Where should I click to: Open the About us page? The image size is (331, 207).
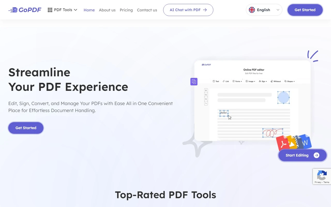point(107,10)
